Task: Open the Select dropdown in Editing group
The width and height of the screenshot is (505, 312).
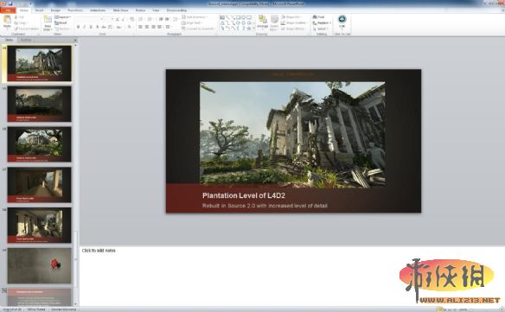Action: coord(321,29)
